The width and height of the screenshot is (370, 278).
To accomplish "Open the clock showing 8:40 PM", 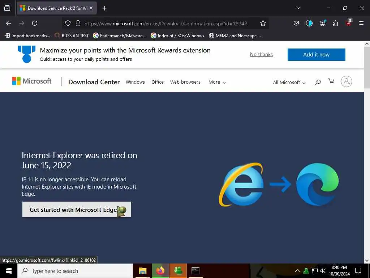I will click(x=339, y=271).
